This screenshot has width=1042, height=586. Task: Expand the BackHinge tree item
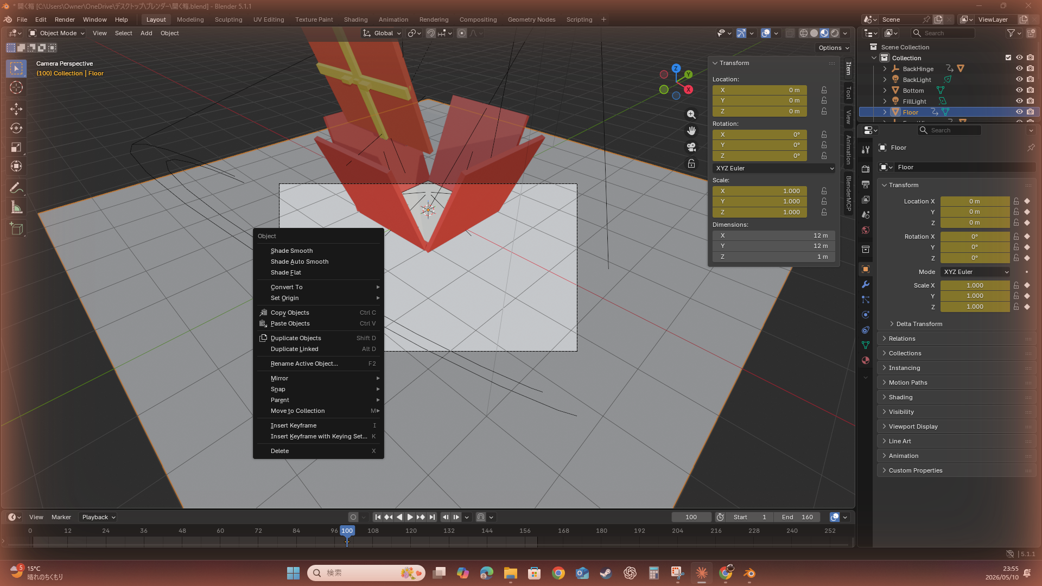[x=885, y=69]
